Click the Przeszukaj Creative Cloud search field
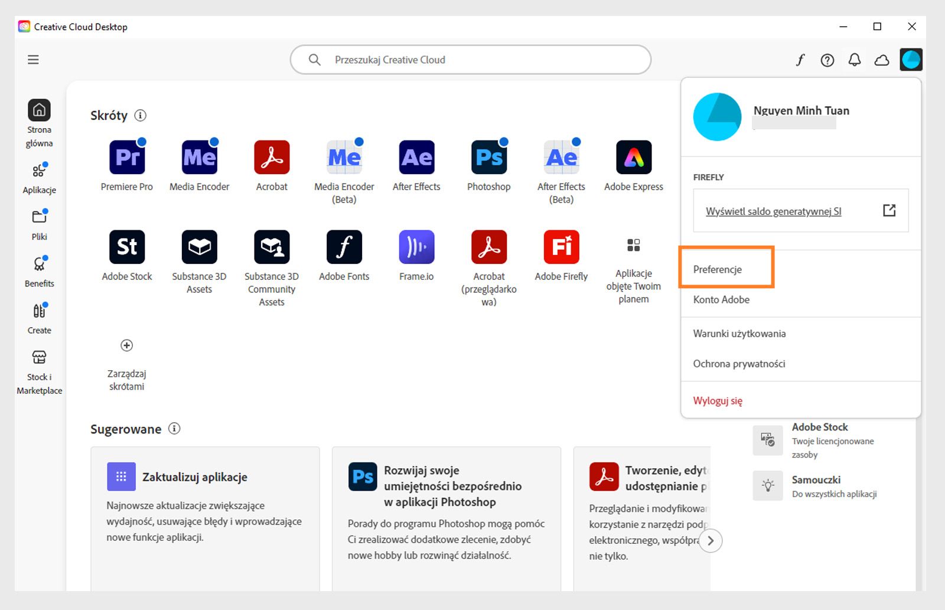The width and height of the screenshot is (945, 610). [470, 59]
